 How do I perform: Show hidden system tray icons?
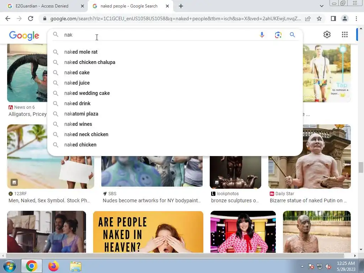coord(302,266)
